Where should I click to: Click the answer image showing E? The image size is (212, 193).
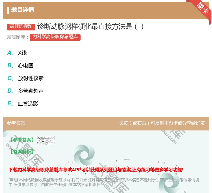point(46,141)
